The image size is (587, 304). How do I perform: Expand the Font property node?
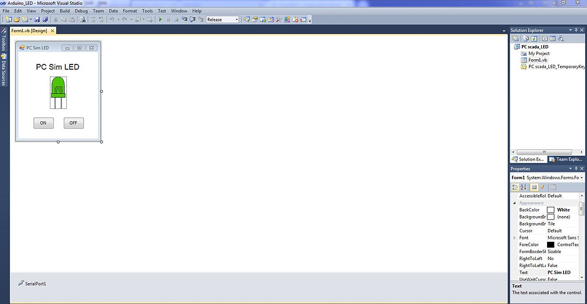point(514,238)
